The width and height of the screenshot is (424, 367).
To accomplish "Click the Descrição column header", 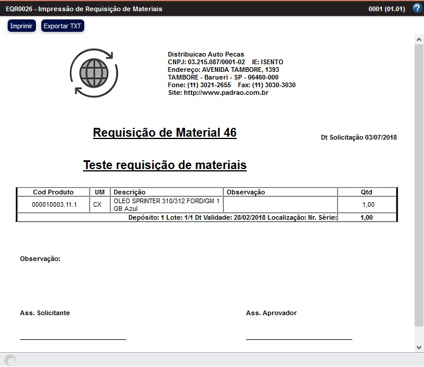I will point(167,192).
